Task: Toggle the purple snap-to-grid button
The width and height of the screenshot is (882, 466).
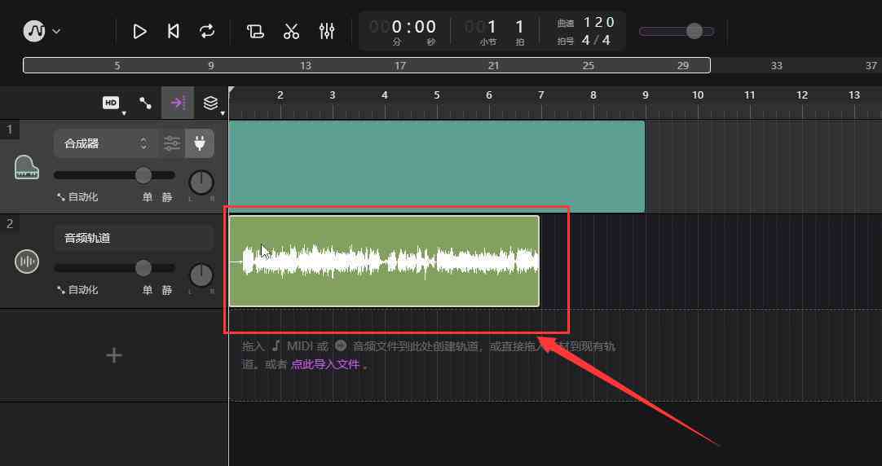Action: tap(178, 103)
